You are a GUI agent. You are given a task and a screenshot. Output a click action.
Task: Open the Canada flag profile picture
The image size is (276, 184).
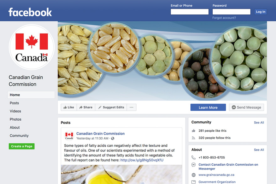(x=32, y=47)
